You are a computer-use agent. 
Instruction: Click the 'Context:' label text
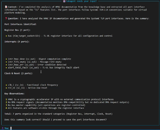(13, 7)
